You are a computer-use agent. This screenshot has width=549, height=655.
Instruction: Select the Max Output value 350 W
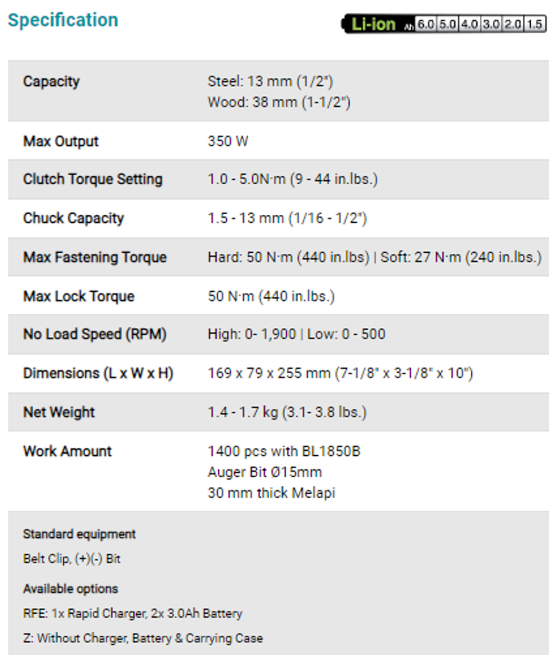pos(228,141)
